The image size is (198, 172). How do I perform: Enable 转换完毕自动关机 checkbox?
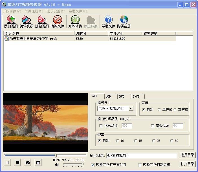tap(140, 165)
